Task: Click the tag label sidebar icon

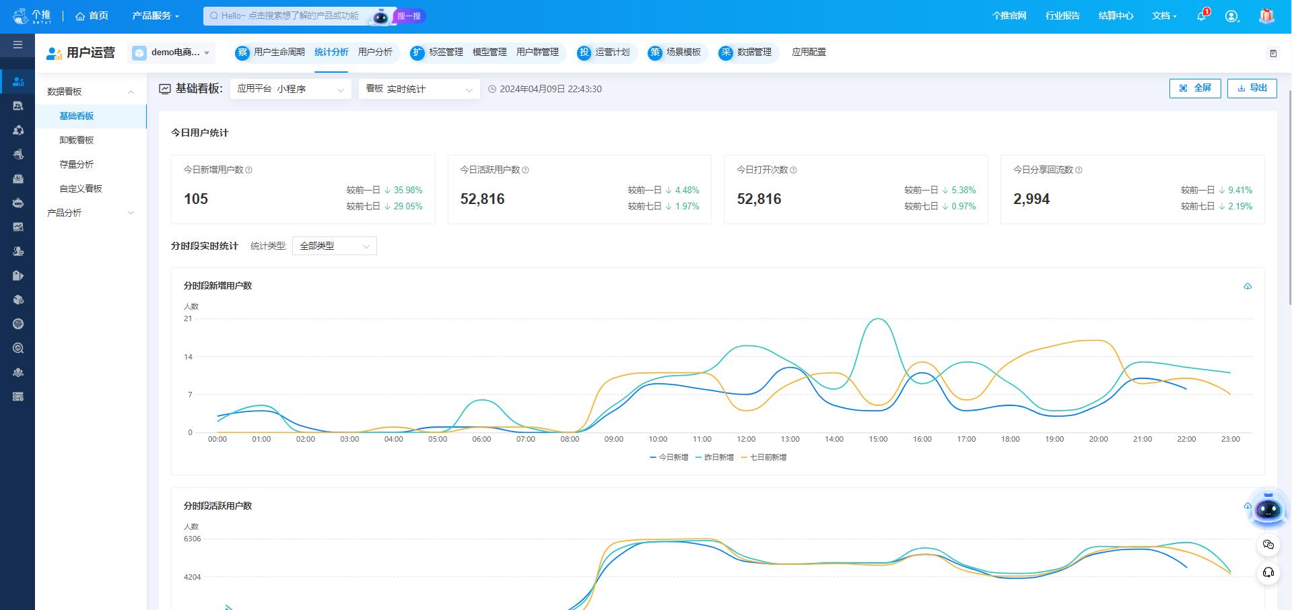Action: click(18, 275)
